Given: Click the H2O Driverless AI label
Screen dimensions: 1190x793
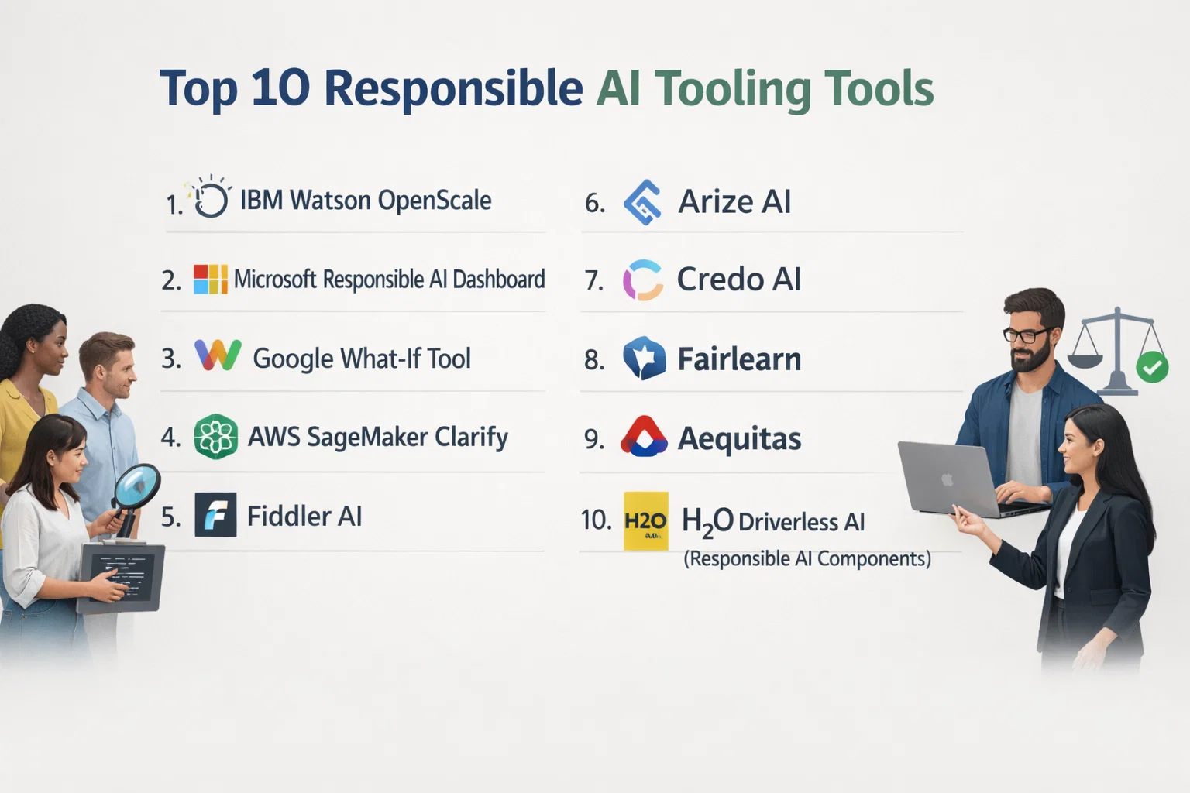Looking at the screenshot, I should point(773,521).
